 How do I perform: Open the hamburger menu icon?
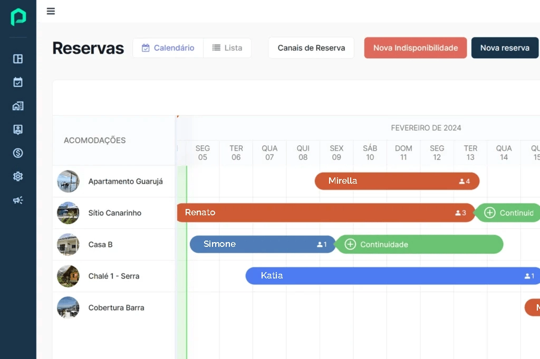coord(51,11)
